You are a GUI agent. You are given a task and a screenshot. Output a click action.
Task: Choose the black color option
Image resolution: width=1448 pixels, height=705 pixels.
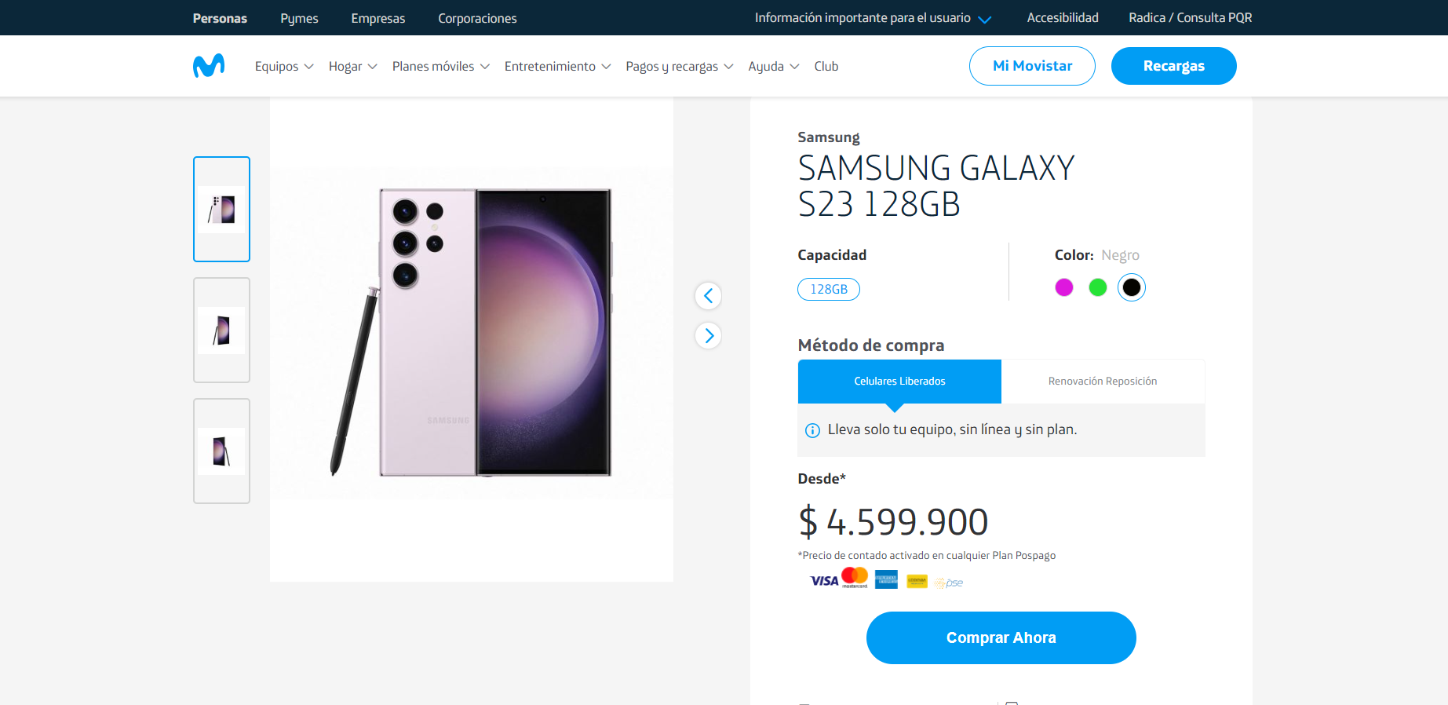(x=1131, y=287)
